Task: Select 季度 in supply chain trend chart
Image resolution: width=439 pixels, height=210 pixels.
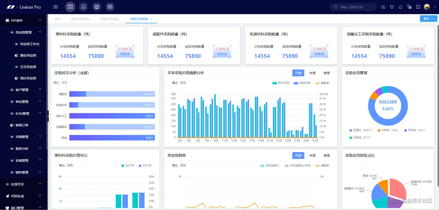Action: pos(327,155)
